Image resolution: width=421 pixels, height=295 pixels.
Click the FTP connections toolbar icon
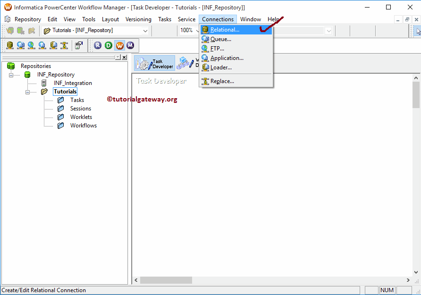32,45
